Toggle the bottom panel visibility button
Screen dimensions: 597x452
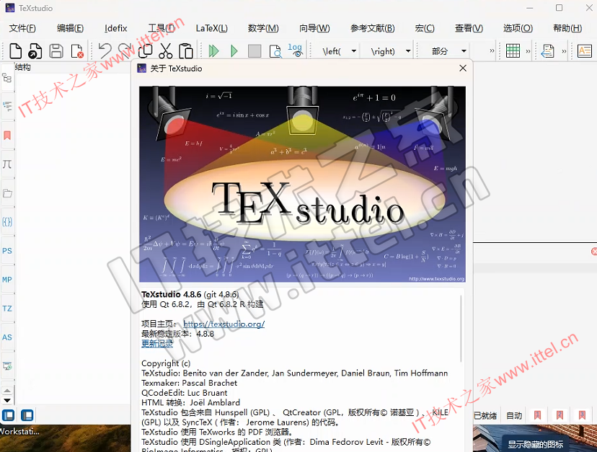coord(27,415)
